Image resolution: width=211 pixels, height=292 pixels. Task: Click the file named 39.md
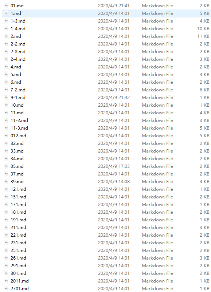(x=17, y=182)
